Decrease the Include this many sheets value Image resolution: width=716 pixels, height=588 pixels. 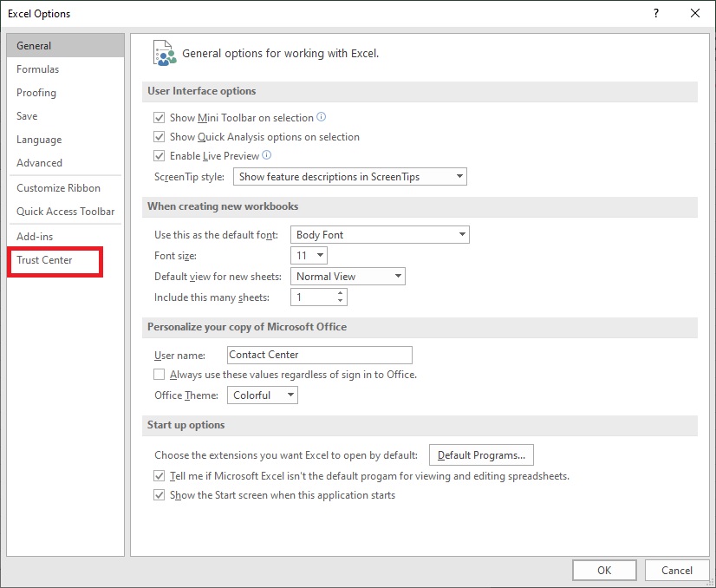[340, 301]
